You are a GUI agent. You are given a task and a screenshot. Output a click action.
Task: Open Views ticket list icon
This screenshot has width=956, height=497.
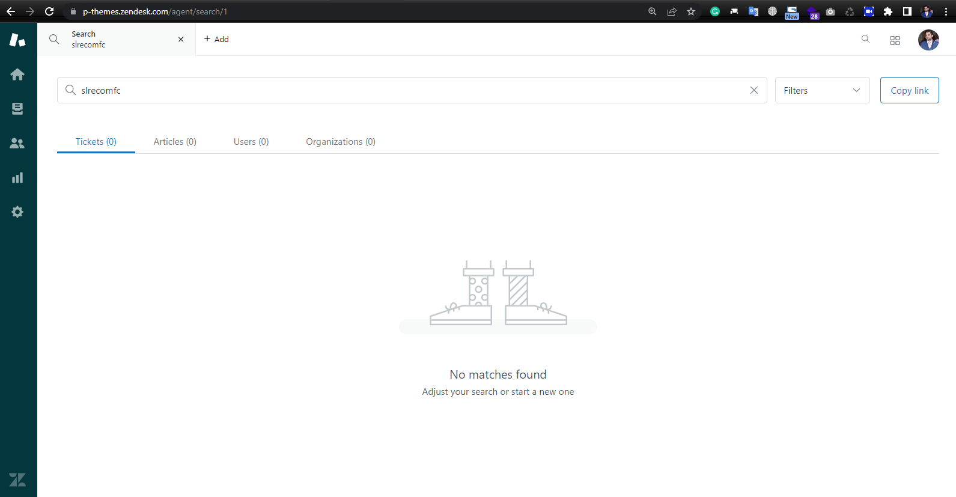click(x=17, y=109)
